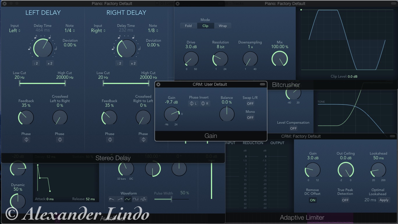Screen dimensions: 398x224
Task: Turn on Mono in the Gain plugin
Action: pos(250,118)
